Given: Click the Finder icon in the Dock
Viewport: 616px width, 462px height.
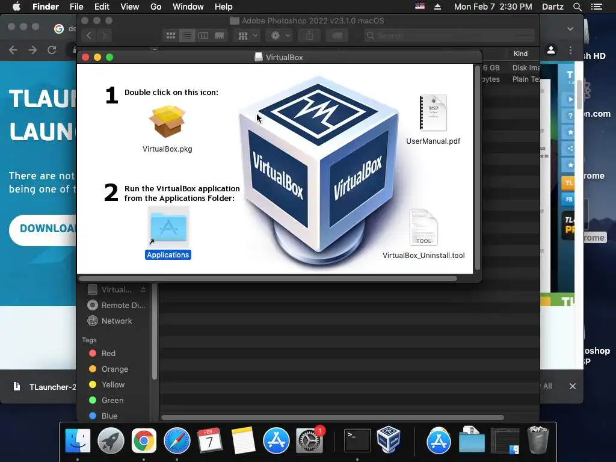Looking at the screenshot, I should 78,440.
